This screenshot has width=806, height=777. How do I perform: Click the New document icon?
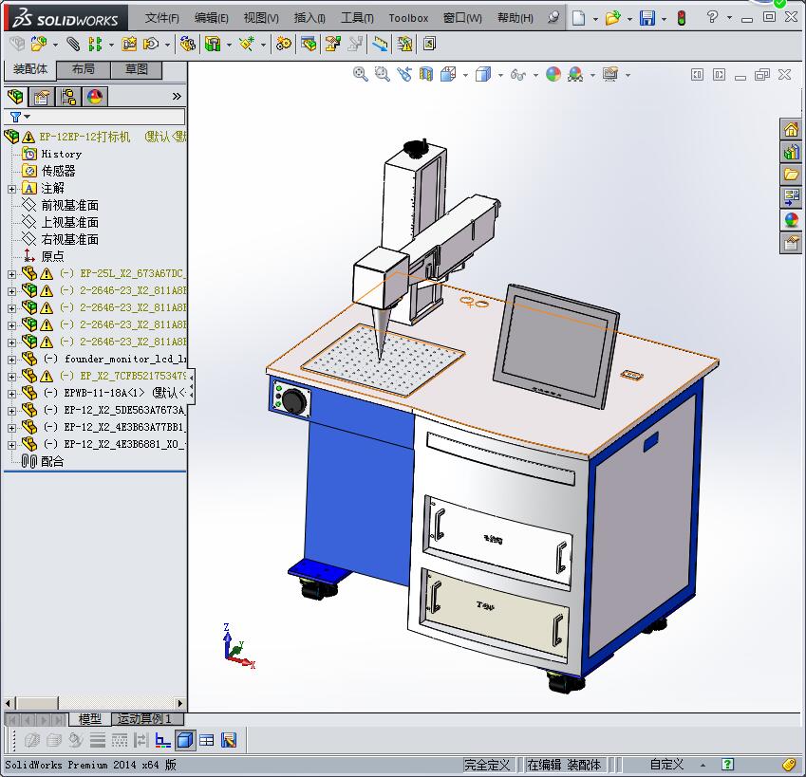click(579, 18)
